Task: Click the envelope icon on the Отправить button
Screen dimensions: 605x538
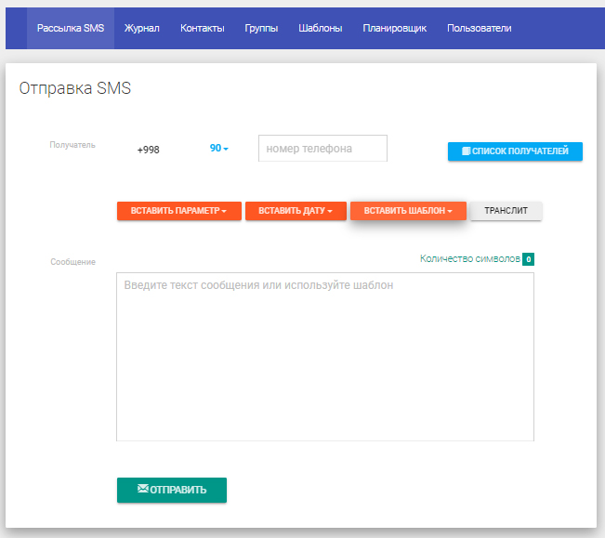Action: click(x=142, y=489)
